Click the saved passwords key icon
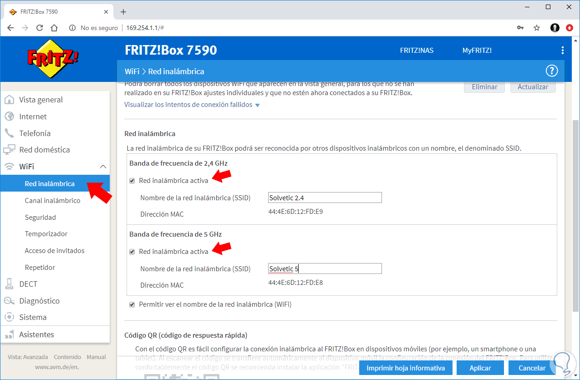 [520, 28]
